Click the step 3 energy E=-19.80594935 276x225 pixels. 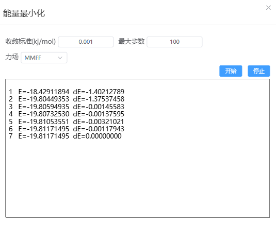point(44,107)
